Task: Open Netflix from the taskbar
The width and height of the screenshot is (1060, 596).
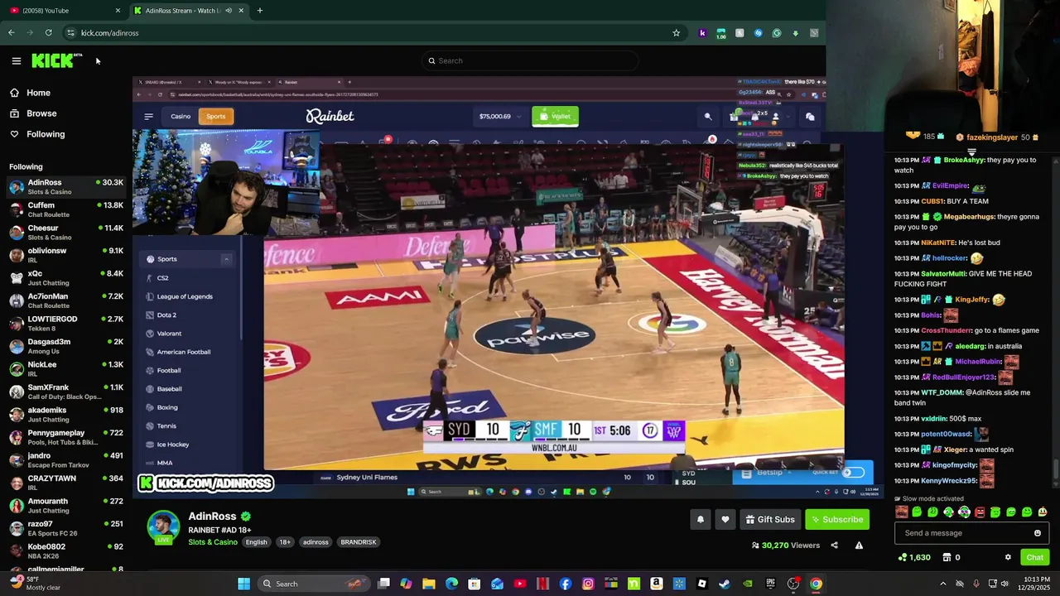Action: [543, 584]
